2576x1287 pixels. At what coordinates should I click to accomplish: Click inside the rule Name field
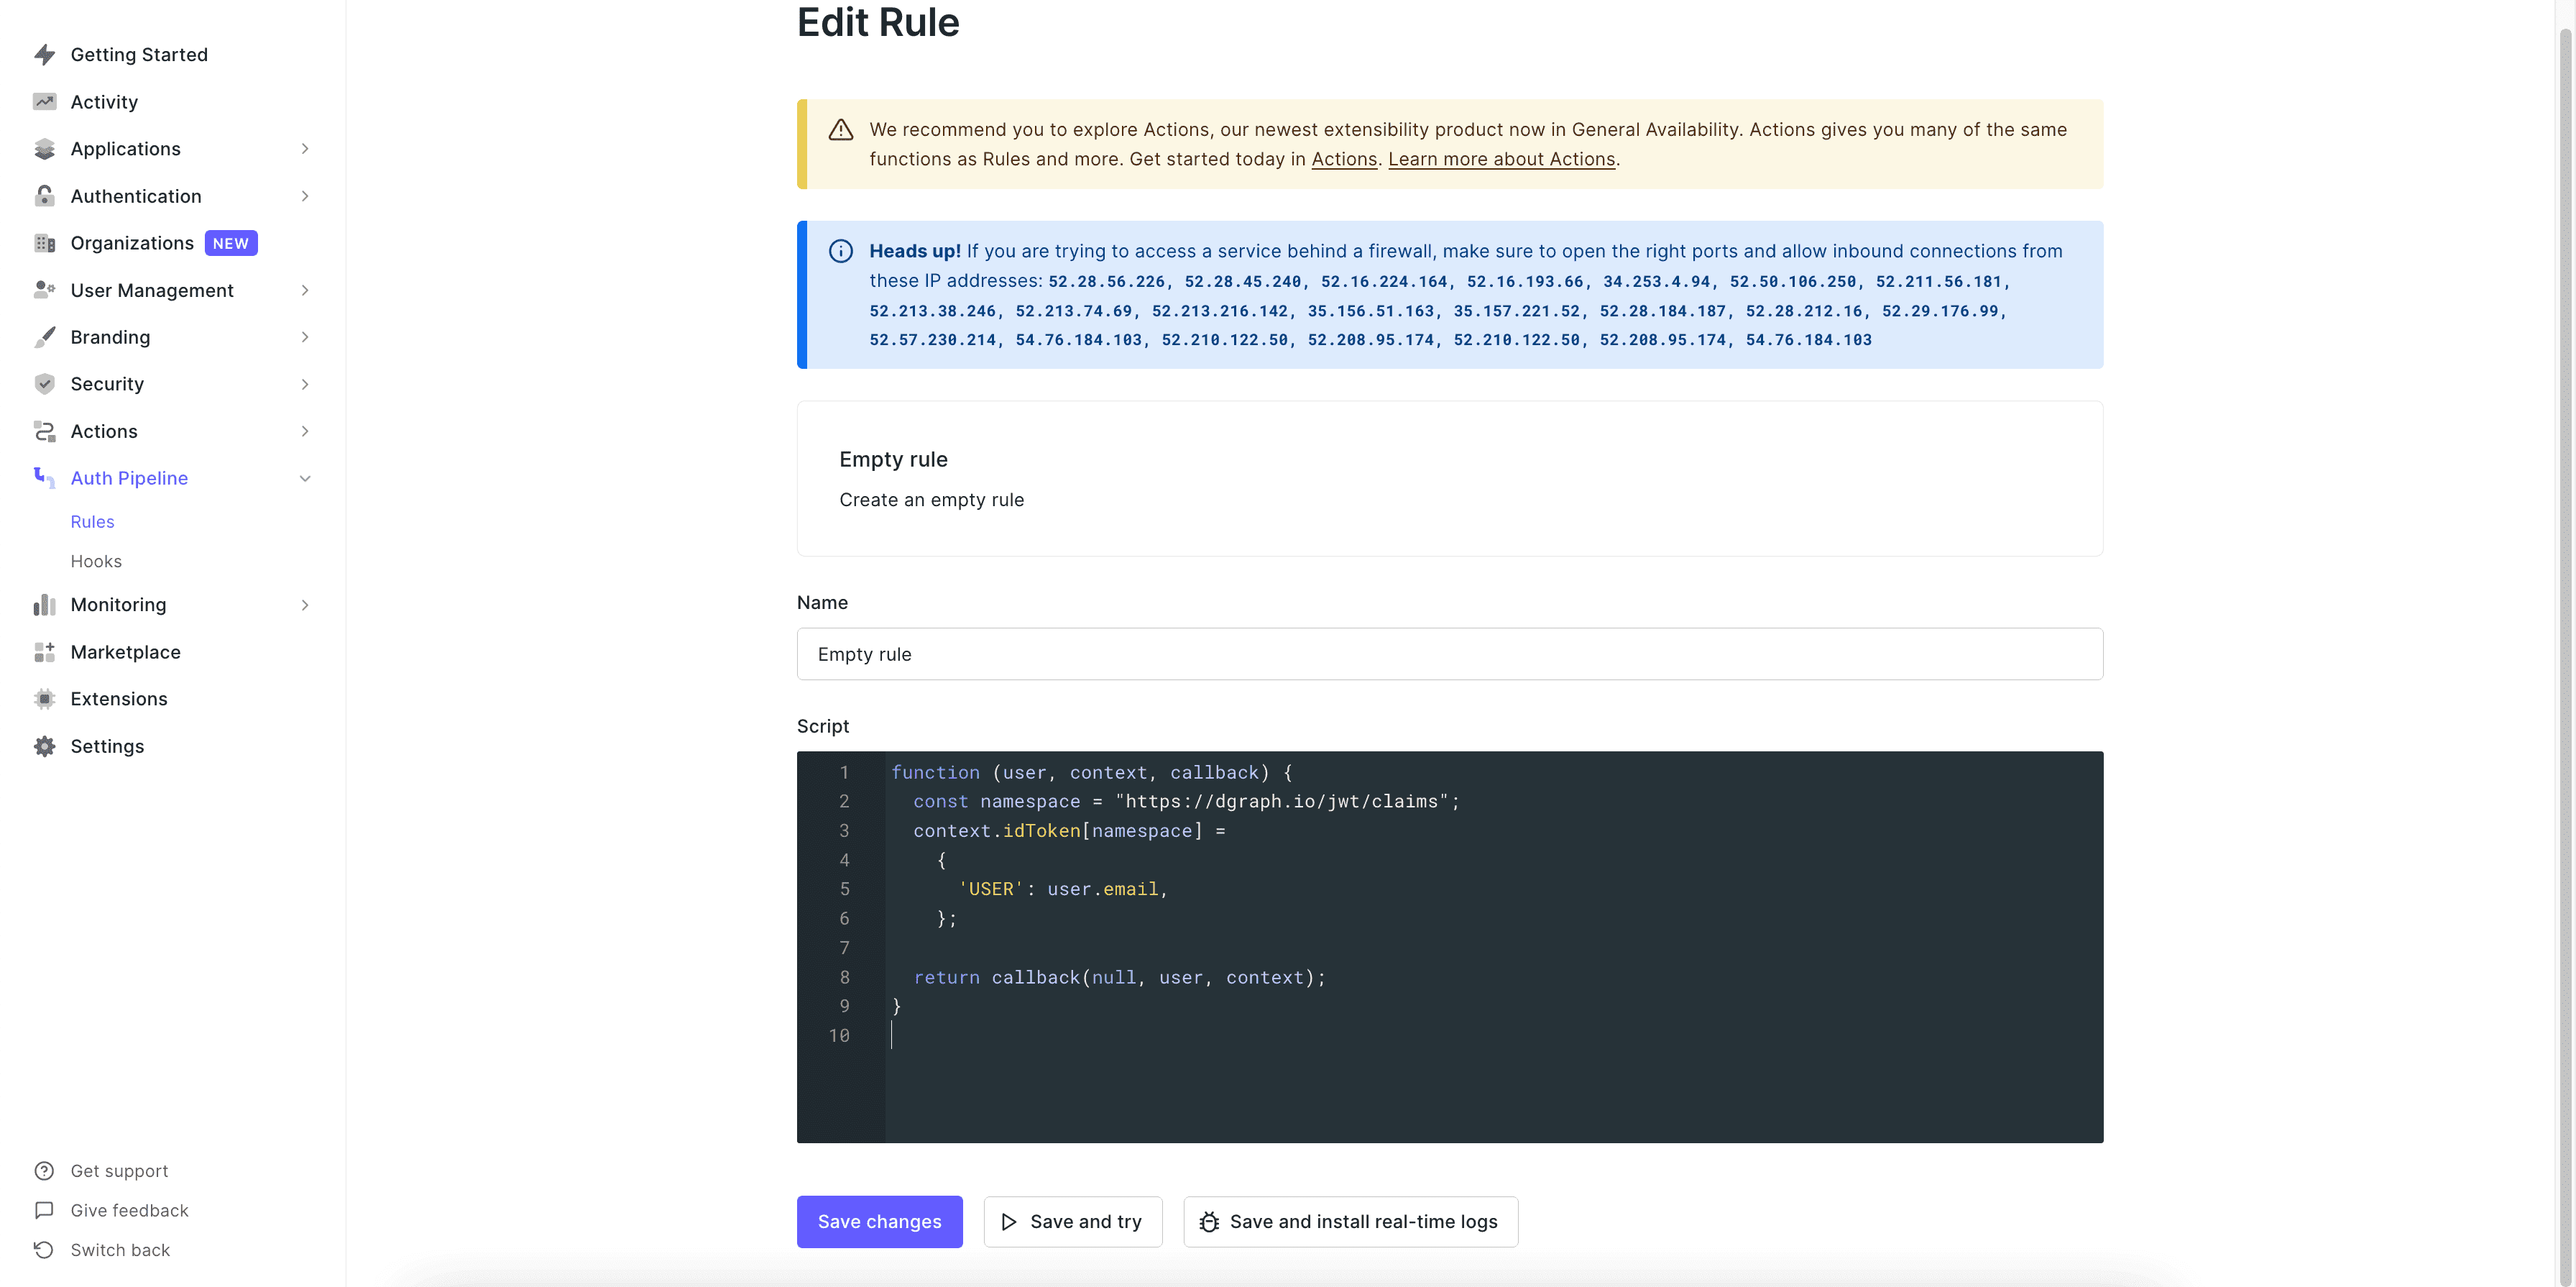tap(1449, 653)
